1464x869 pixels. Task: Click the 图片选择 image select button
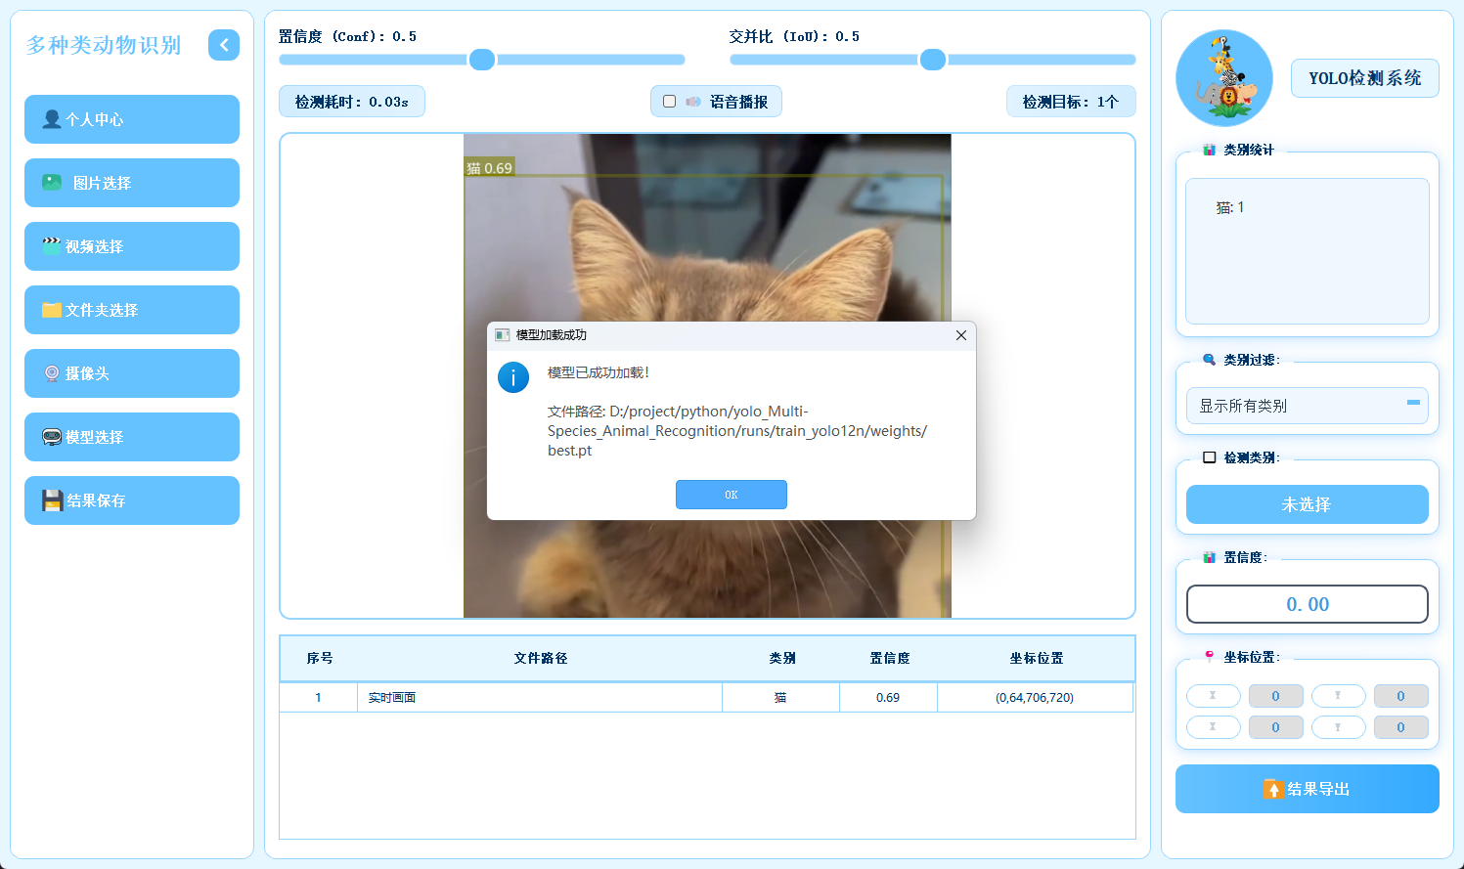click(x=132, y=183)
